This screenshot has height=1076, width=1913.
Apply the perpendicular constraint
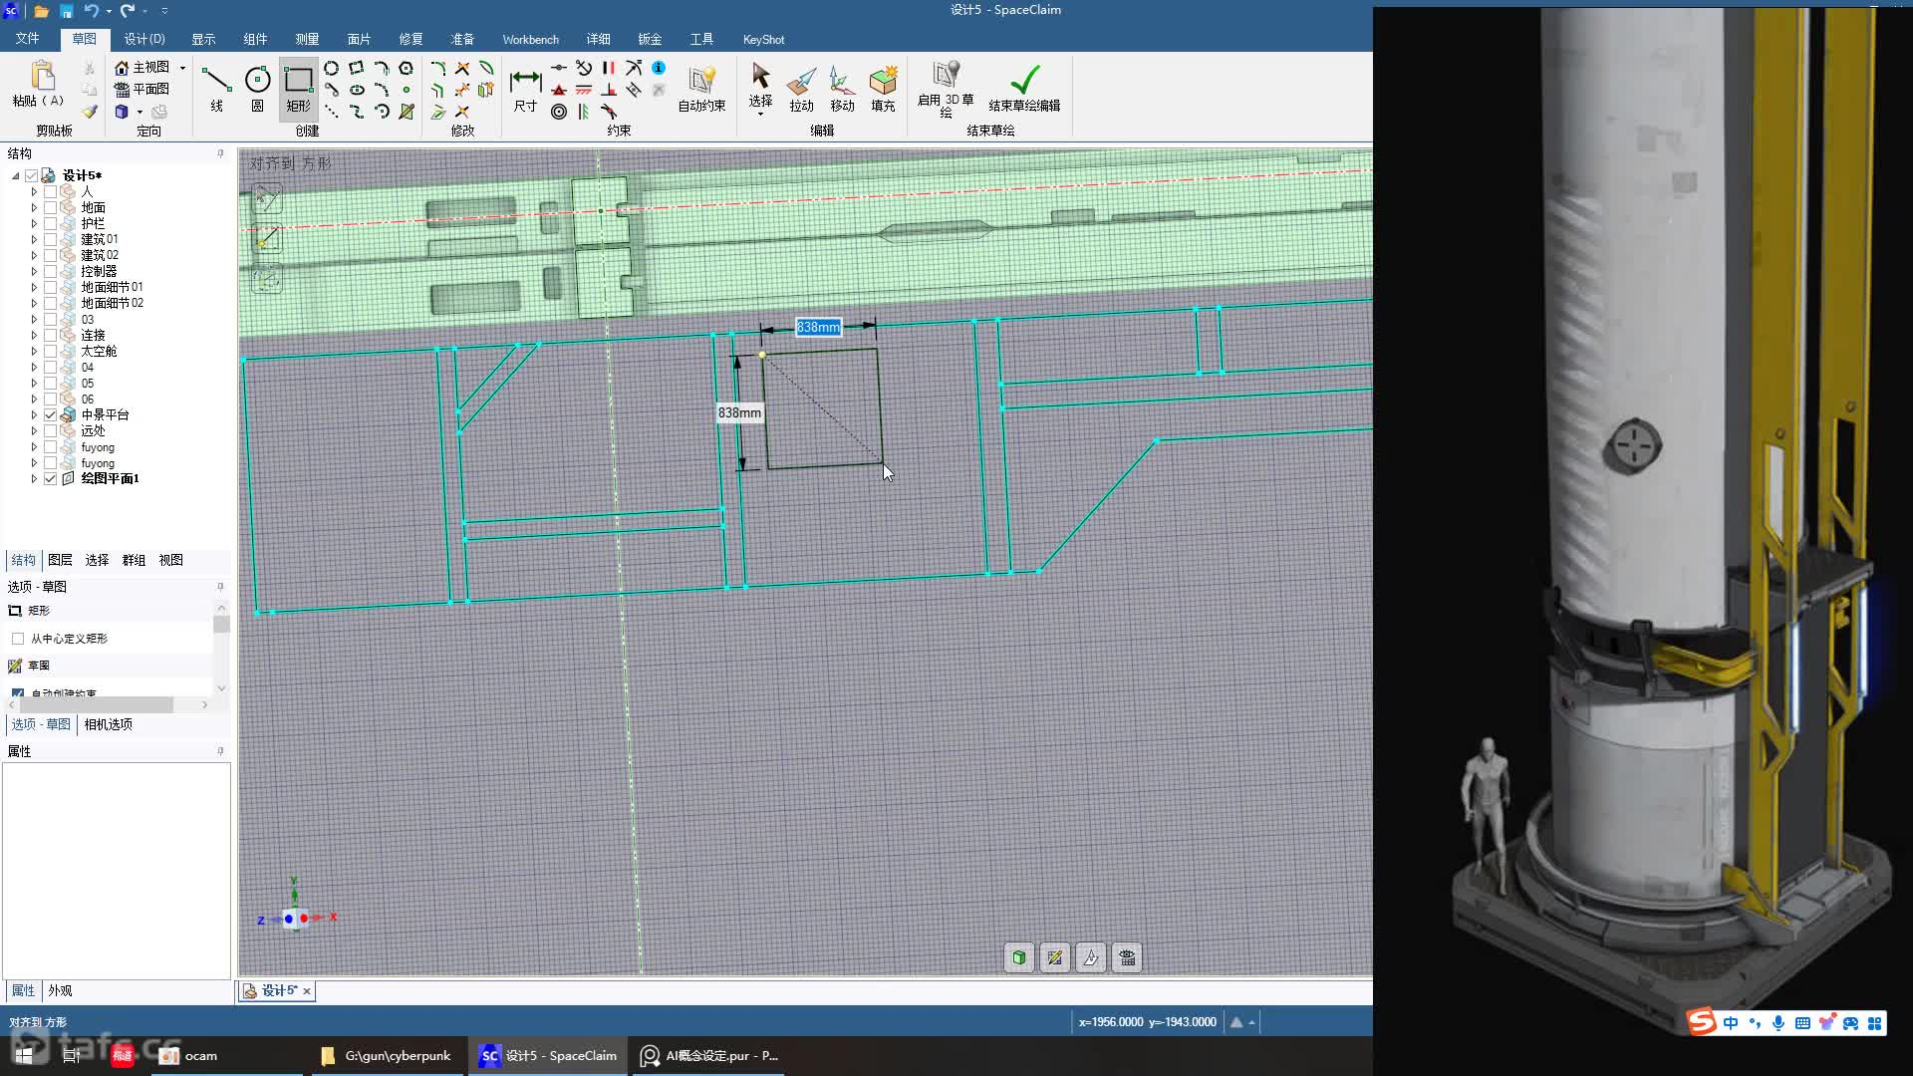coord(609,90)
